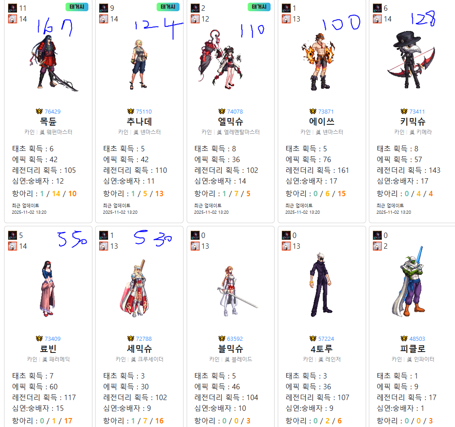Click the crown fame icon above 목둔

coord(39,111)
